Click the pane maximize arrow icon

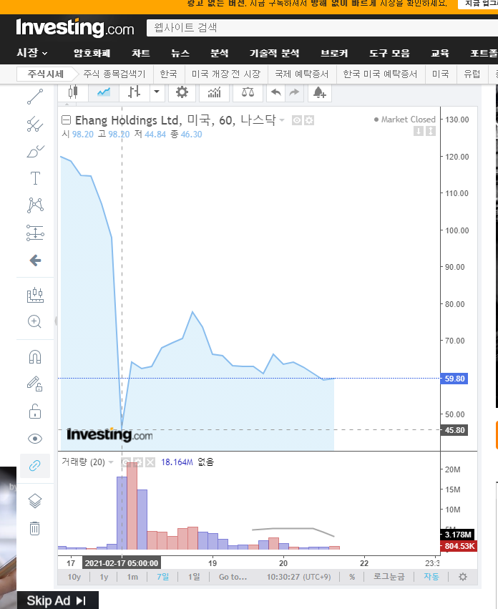click(431, 131)
